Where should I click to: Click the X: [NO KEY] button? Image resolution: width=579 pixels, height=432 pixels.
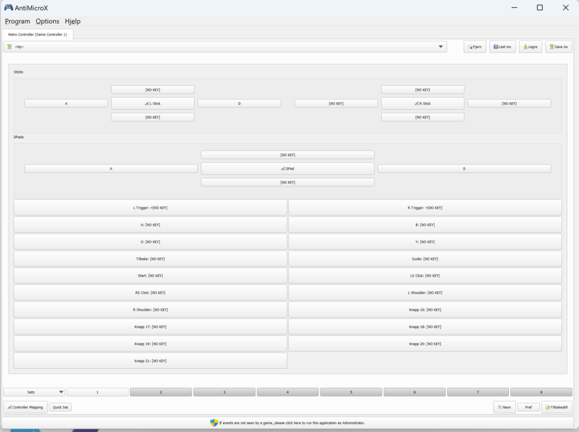[150, 242]
